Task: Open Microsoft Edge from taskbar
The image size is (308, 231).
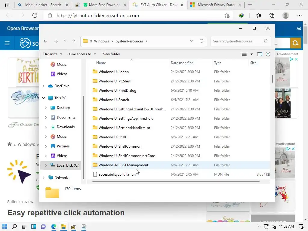Action: 54,226
